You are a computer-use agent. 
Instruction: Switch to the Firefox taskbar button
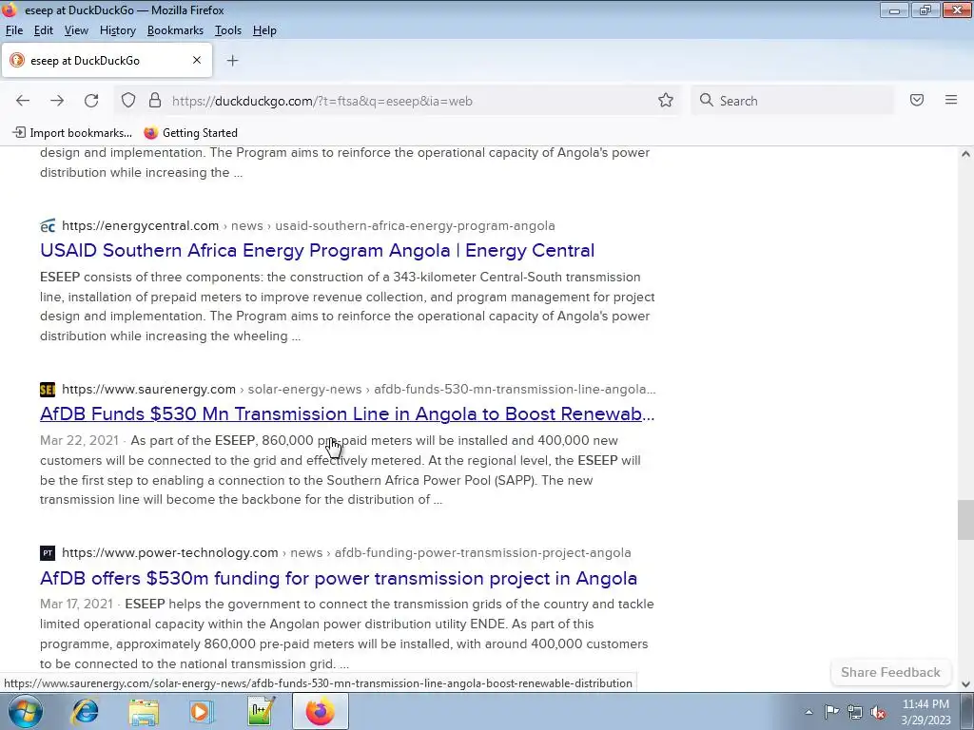320,712
